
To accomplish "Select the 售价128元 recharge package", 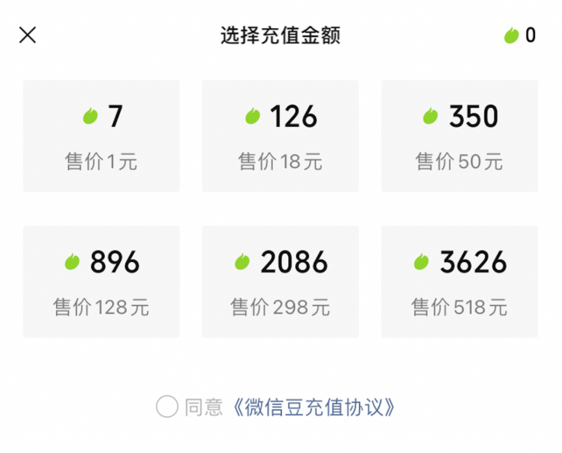I will tap(101, 307).
